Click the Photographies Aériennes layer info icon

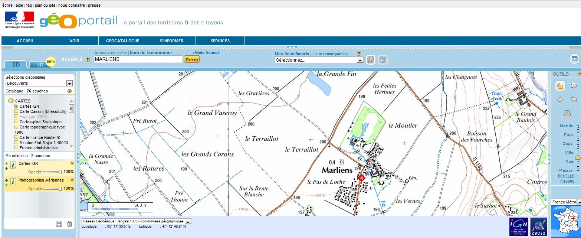(13, 182)
